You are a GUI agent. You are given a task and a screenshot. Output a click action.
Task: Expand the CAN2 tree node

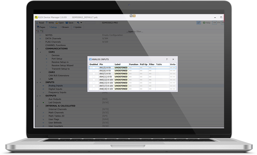coord(40,72)
